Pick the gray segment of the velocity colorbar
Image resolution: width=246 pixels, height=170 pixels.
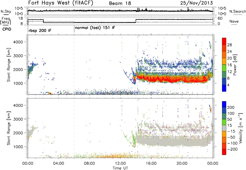click(x=224, y=128)
